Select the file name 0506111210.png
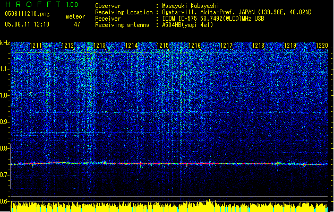This screenshot has height=212, width=334. click(27, 14)
